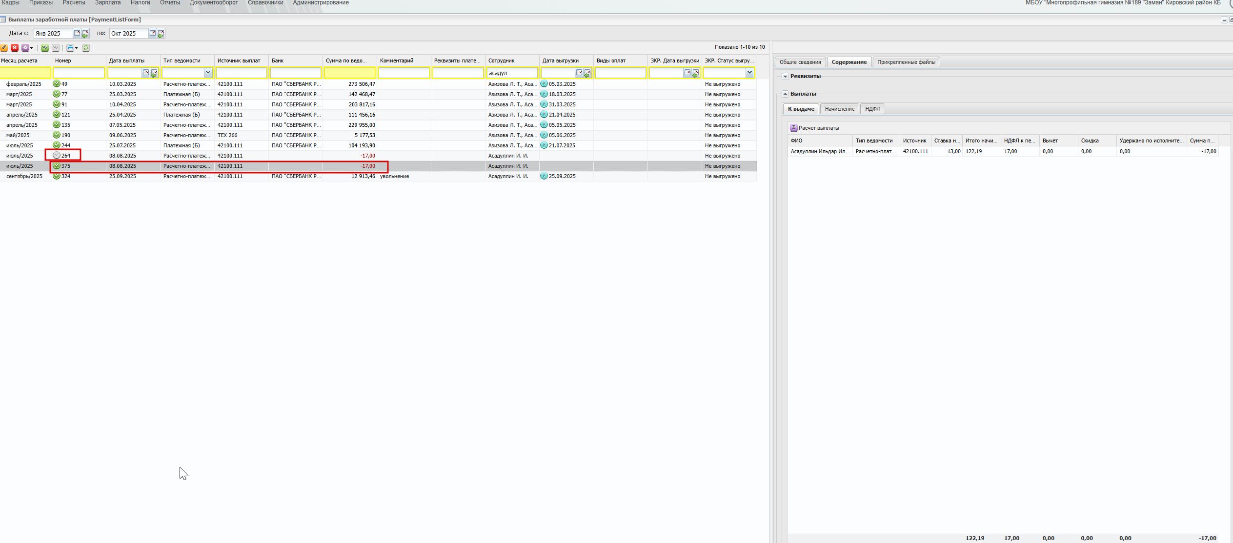Switch to the НДФЛ tab
The height and width of the screenshot is (543, 1233).
[x=872, y=109]
